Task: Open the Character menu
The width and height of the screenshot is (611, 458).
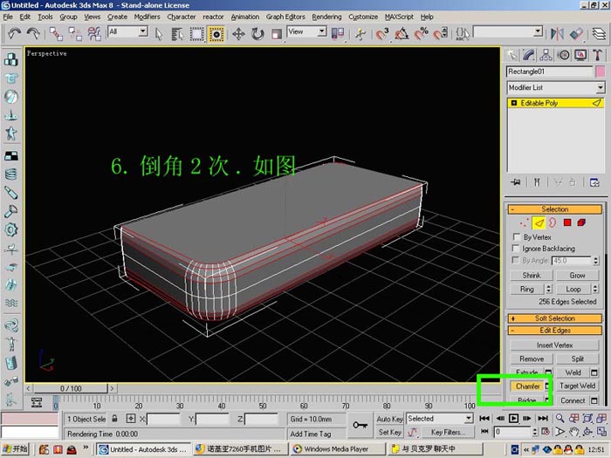Action: (x=182, y=17)
